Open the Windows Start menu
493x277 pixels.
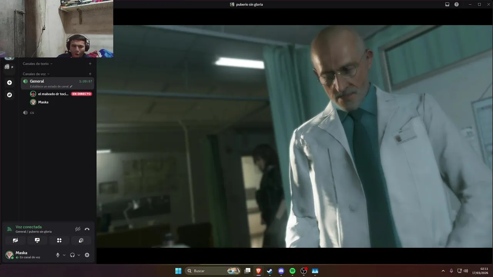pos(178,271)
